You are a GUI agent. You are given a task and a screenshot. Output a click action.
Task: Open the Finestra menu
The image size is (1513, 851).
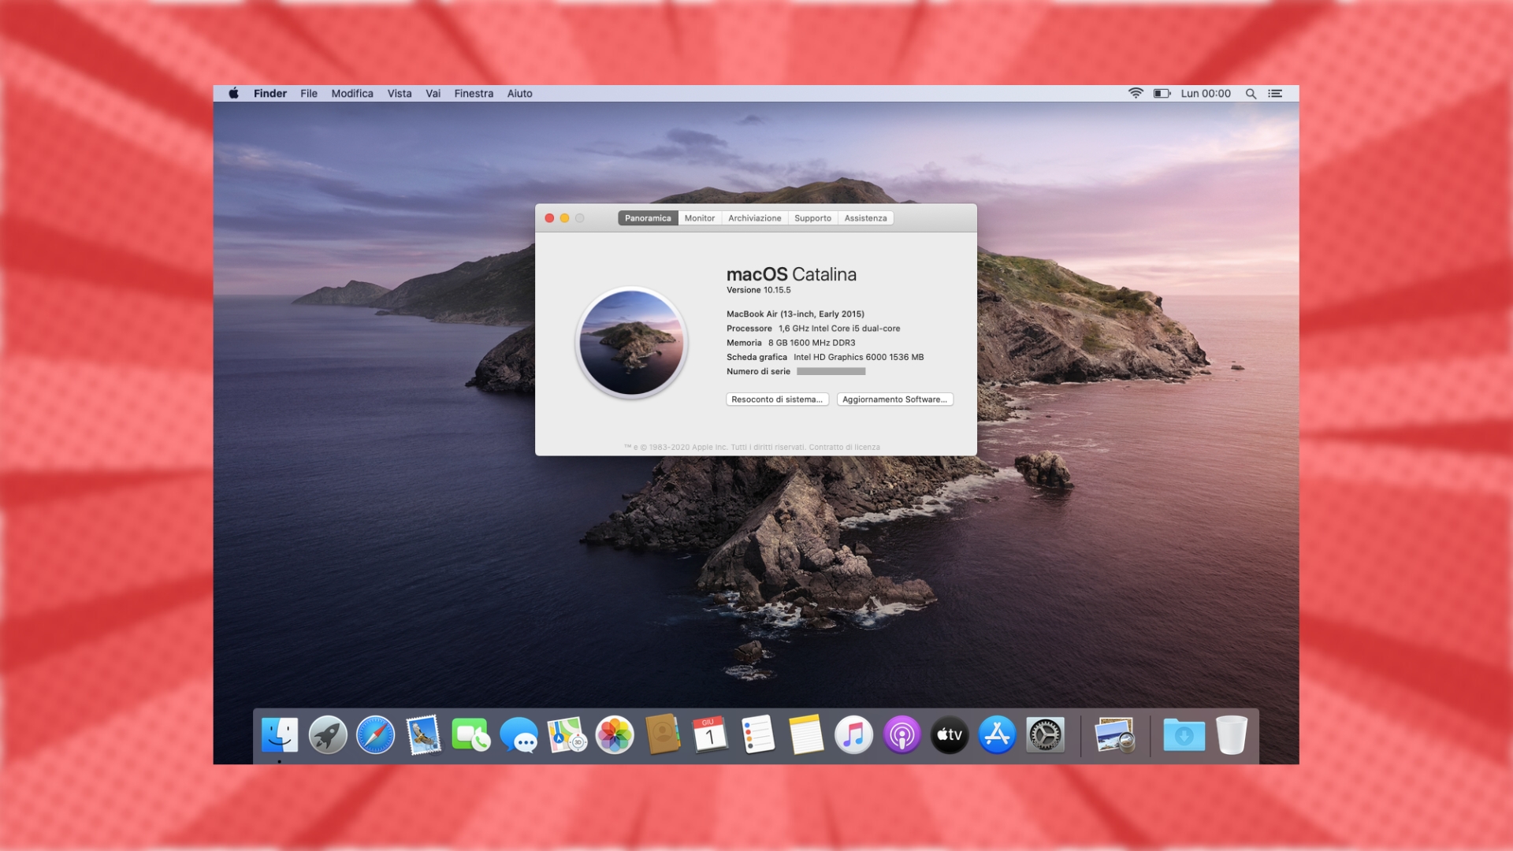[474, 93]
